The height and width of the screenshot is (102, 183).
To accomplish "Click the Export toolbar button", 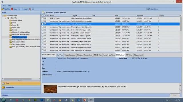I will [x=25, y=9].
